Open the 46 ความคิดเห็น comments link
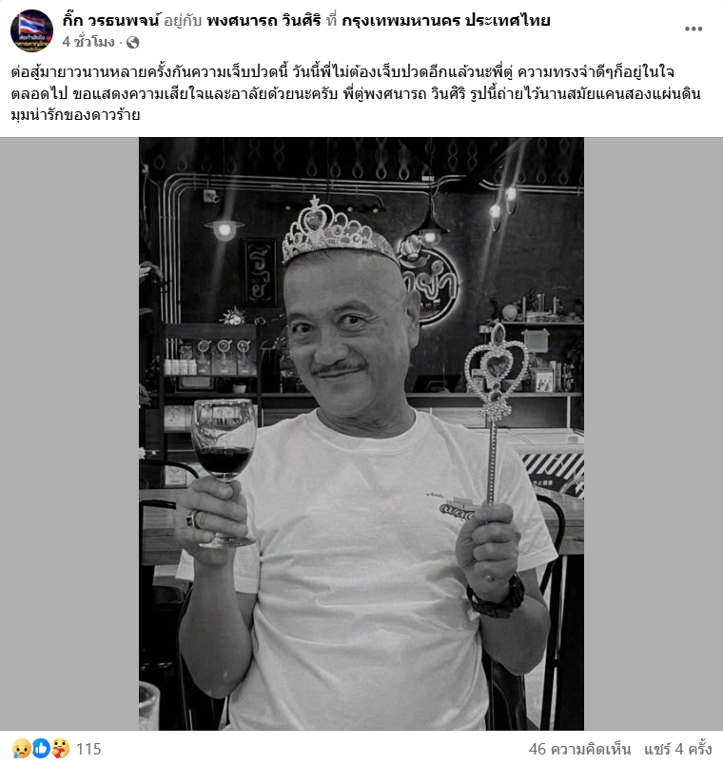This screenshot has height=764, width=723. coord(579,749)
